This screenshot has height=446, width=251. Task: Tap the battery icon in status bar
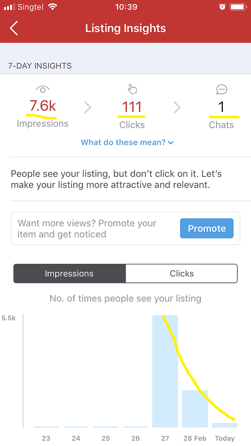tap(238, 7)
